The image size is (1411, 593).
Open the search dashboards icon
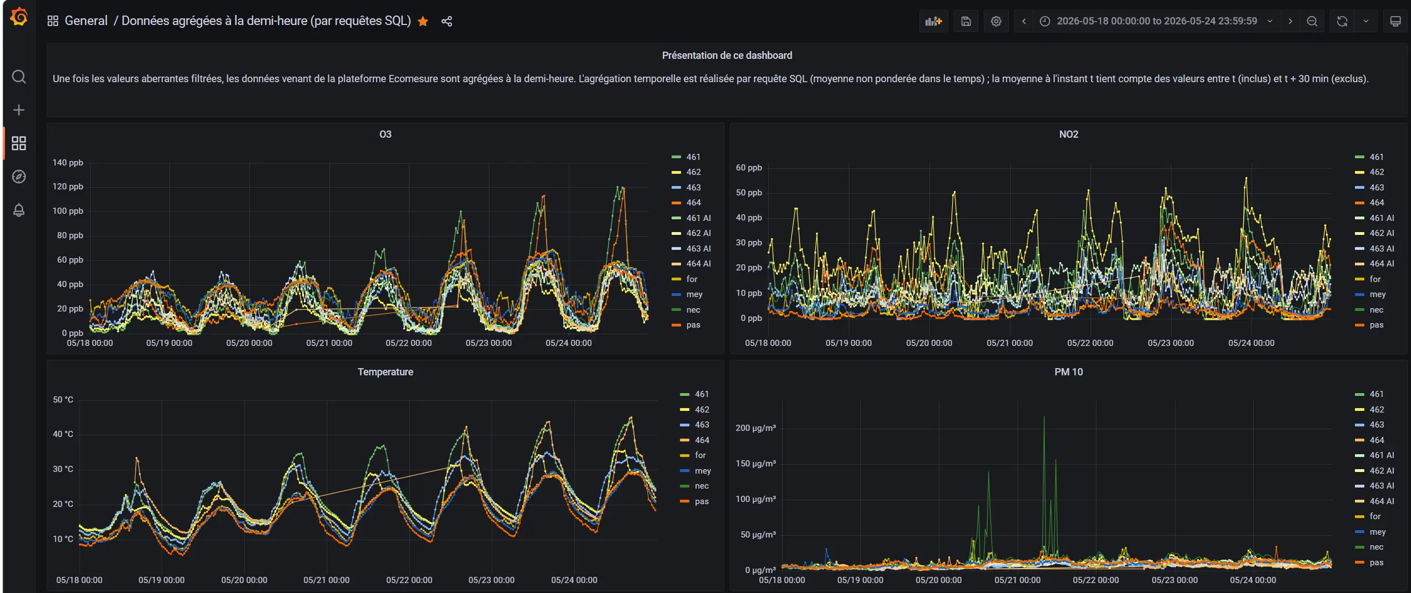(19, 77)
